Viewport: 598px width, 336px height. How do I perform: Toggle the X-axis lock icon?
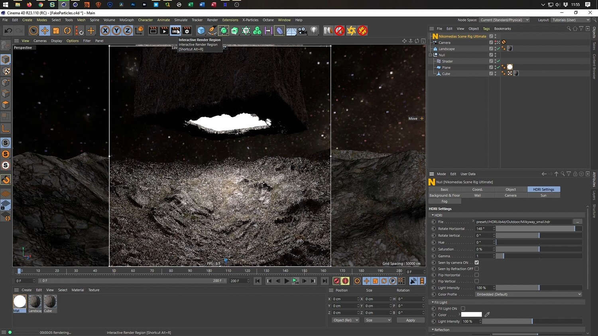point(105,31)
